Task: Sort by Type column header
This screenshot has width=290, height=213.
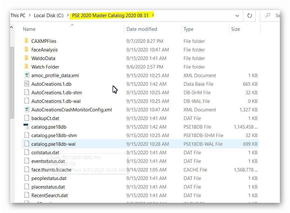Action: [188, 29]
